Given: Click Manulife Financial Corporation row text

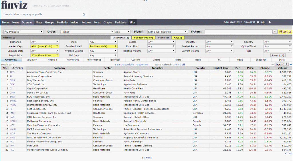Looking at the screenshot, I should (44, 125).
